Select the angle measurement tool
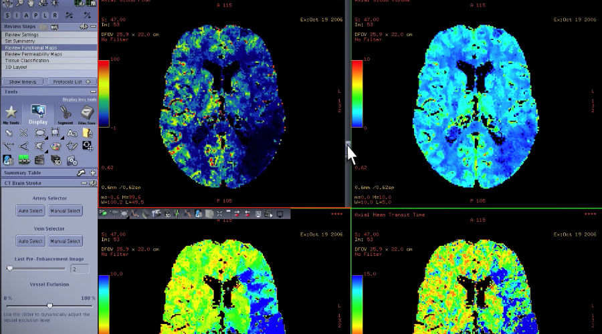602x334 pixels. click(24, 146)
